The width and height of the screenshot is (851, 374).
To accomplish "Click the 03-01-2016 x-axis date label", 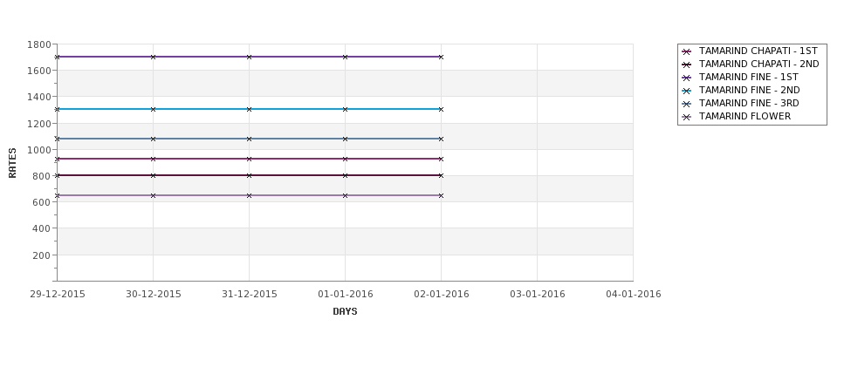I will click(538, 295).
